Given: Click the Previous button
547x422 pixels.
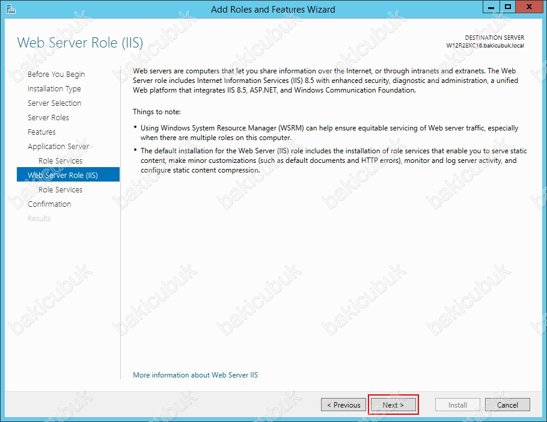Looking at the screenshot, I should (x=343, y=405).
